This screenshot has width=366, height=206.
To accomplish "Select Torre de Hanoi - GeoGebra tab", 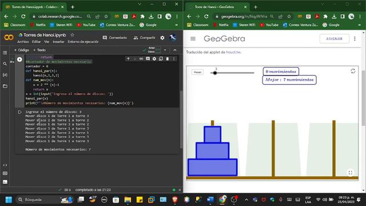I will pyautogui.click(x=217, y=7).
